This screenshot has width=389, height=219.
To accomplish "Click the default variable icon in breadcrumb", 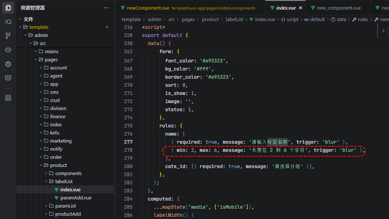I will click(306, 19).
